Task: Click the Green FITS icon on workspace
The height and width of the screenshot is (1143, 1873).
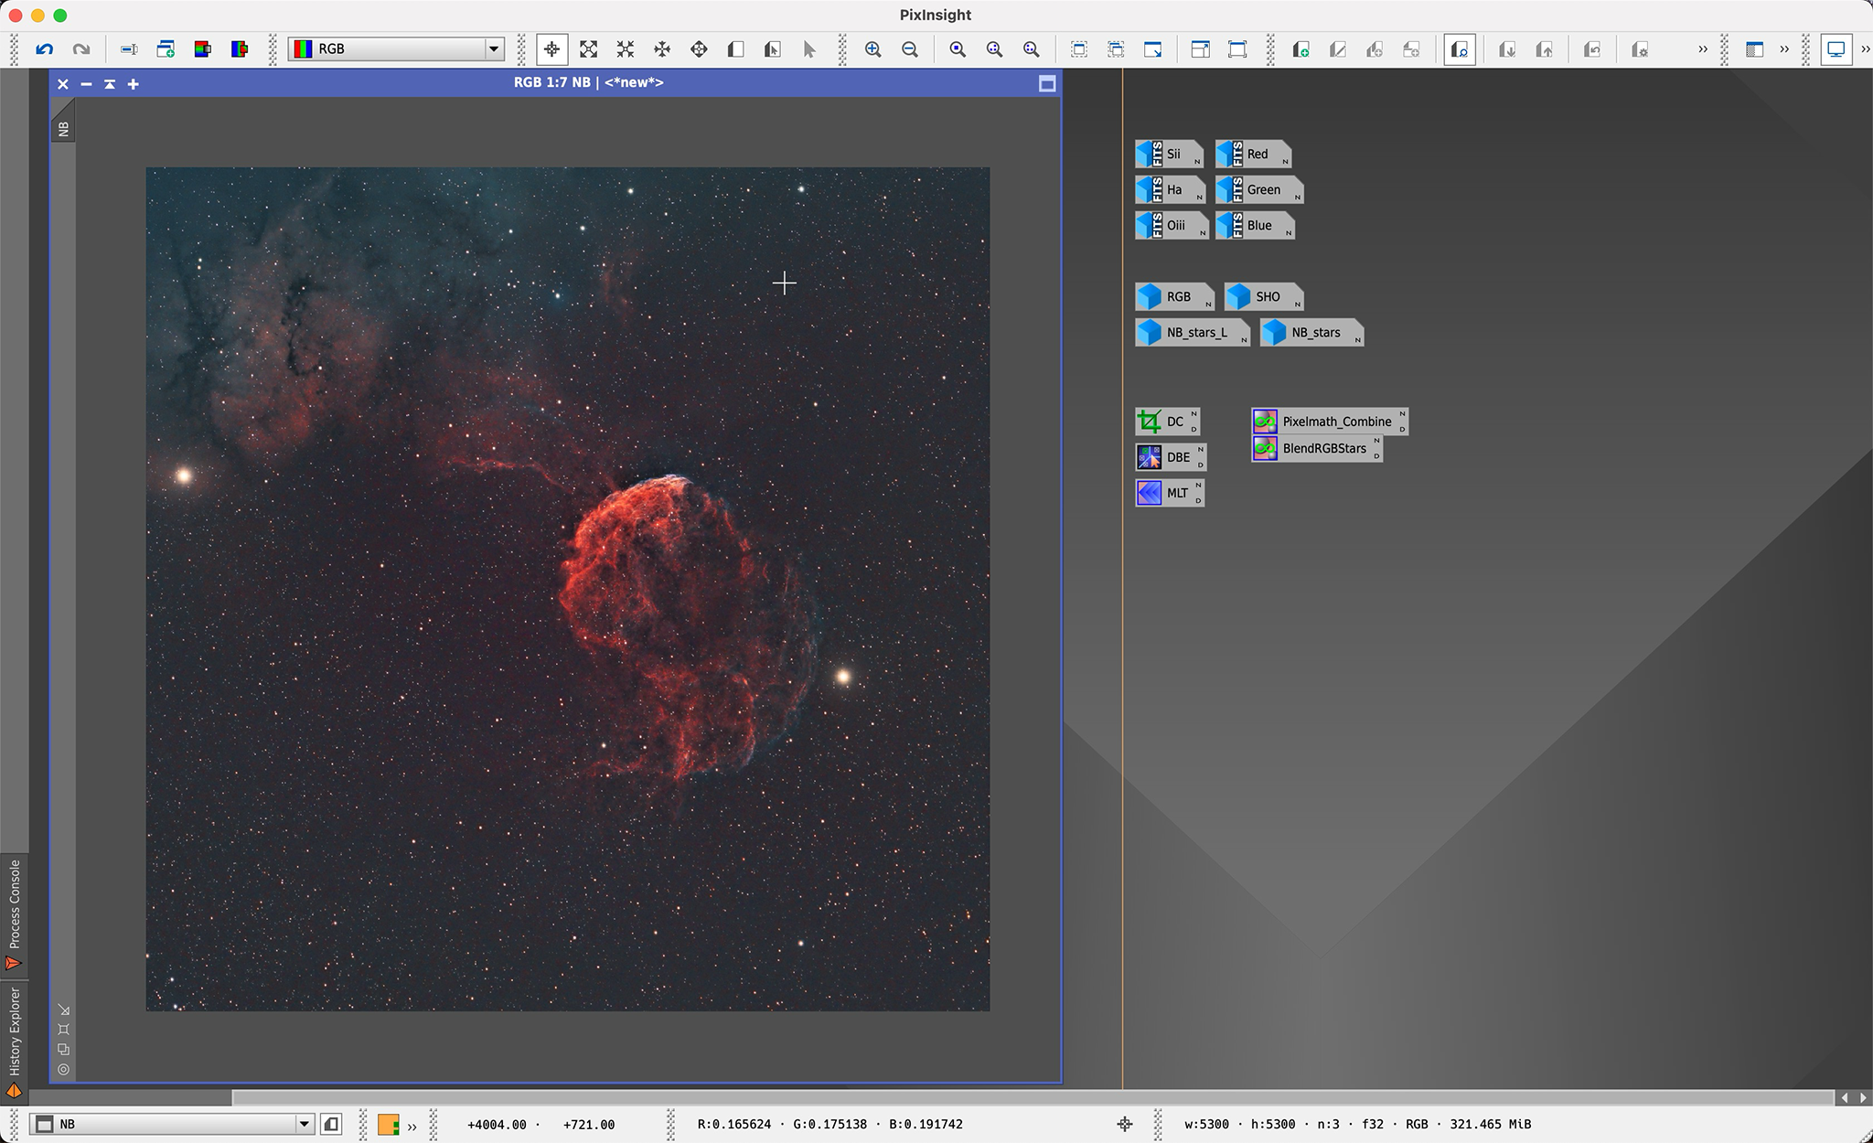Action: [1258, 189]
